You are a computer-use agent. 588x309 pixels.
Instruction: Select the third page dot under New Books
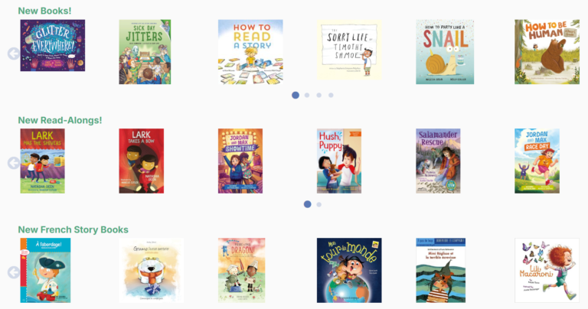tap(318, 95)
